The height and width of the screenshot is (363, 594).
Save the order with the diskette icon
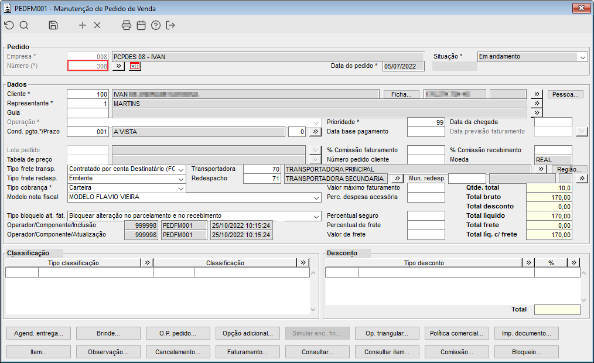pos(53,25)
